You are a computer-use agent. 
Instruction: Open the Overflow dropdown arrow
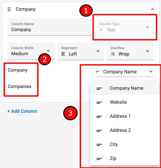coord(148,51)
